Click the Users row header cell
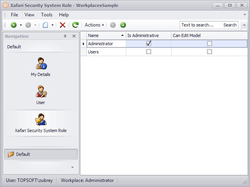The width and height of the screenshot is (250, 187). (x=84, y=52)
